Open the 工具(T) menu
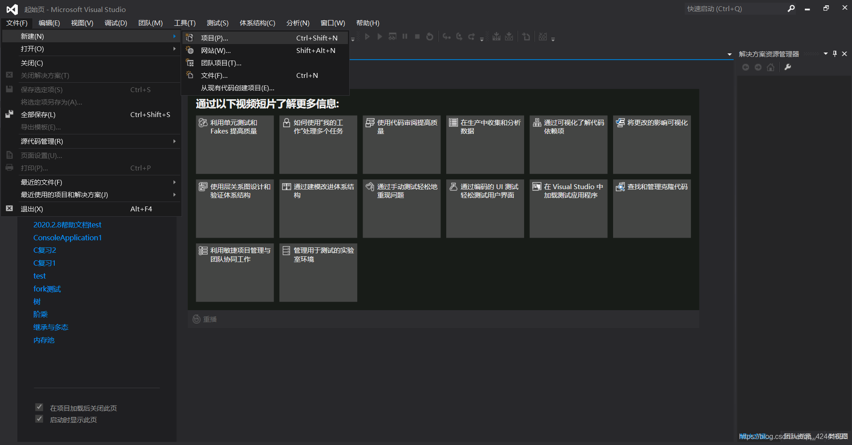The width and height of the screenshot is (852, 445). 185,23
